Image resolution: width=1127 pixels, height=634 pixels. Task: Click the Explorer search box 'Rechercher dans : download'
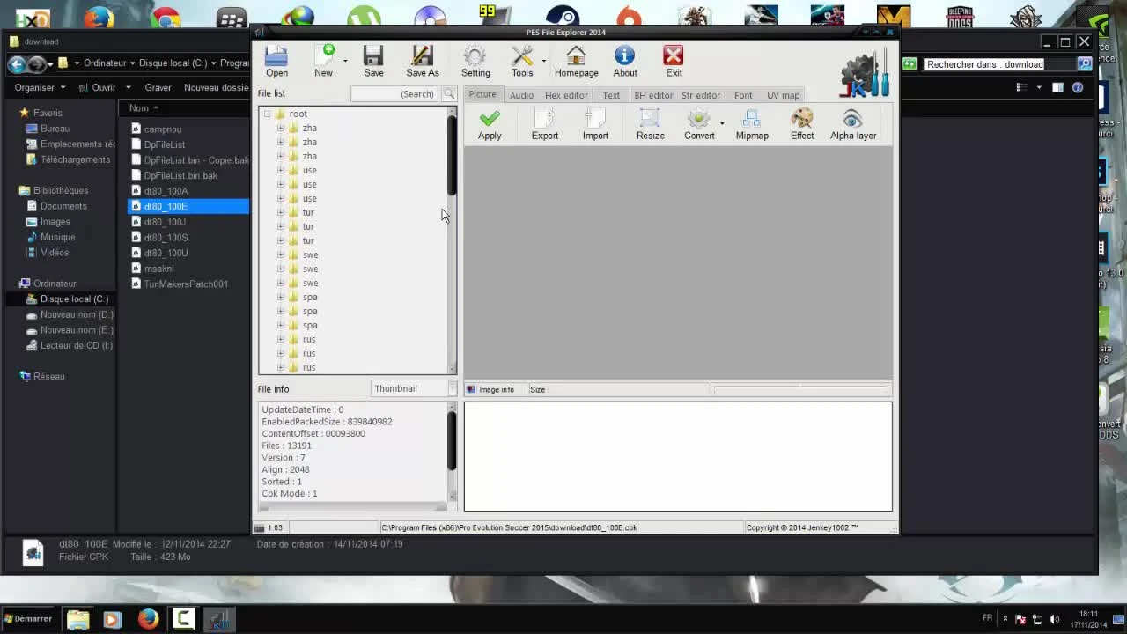point(998,64)
